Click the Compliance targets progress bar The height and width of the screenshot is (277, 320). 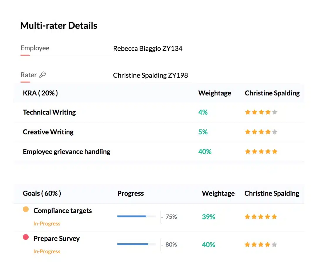(x=137, y=216)
